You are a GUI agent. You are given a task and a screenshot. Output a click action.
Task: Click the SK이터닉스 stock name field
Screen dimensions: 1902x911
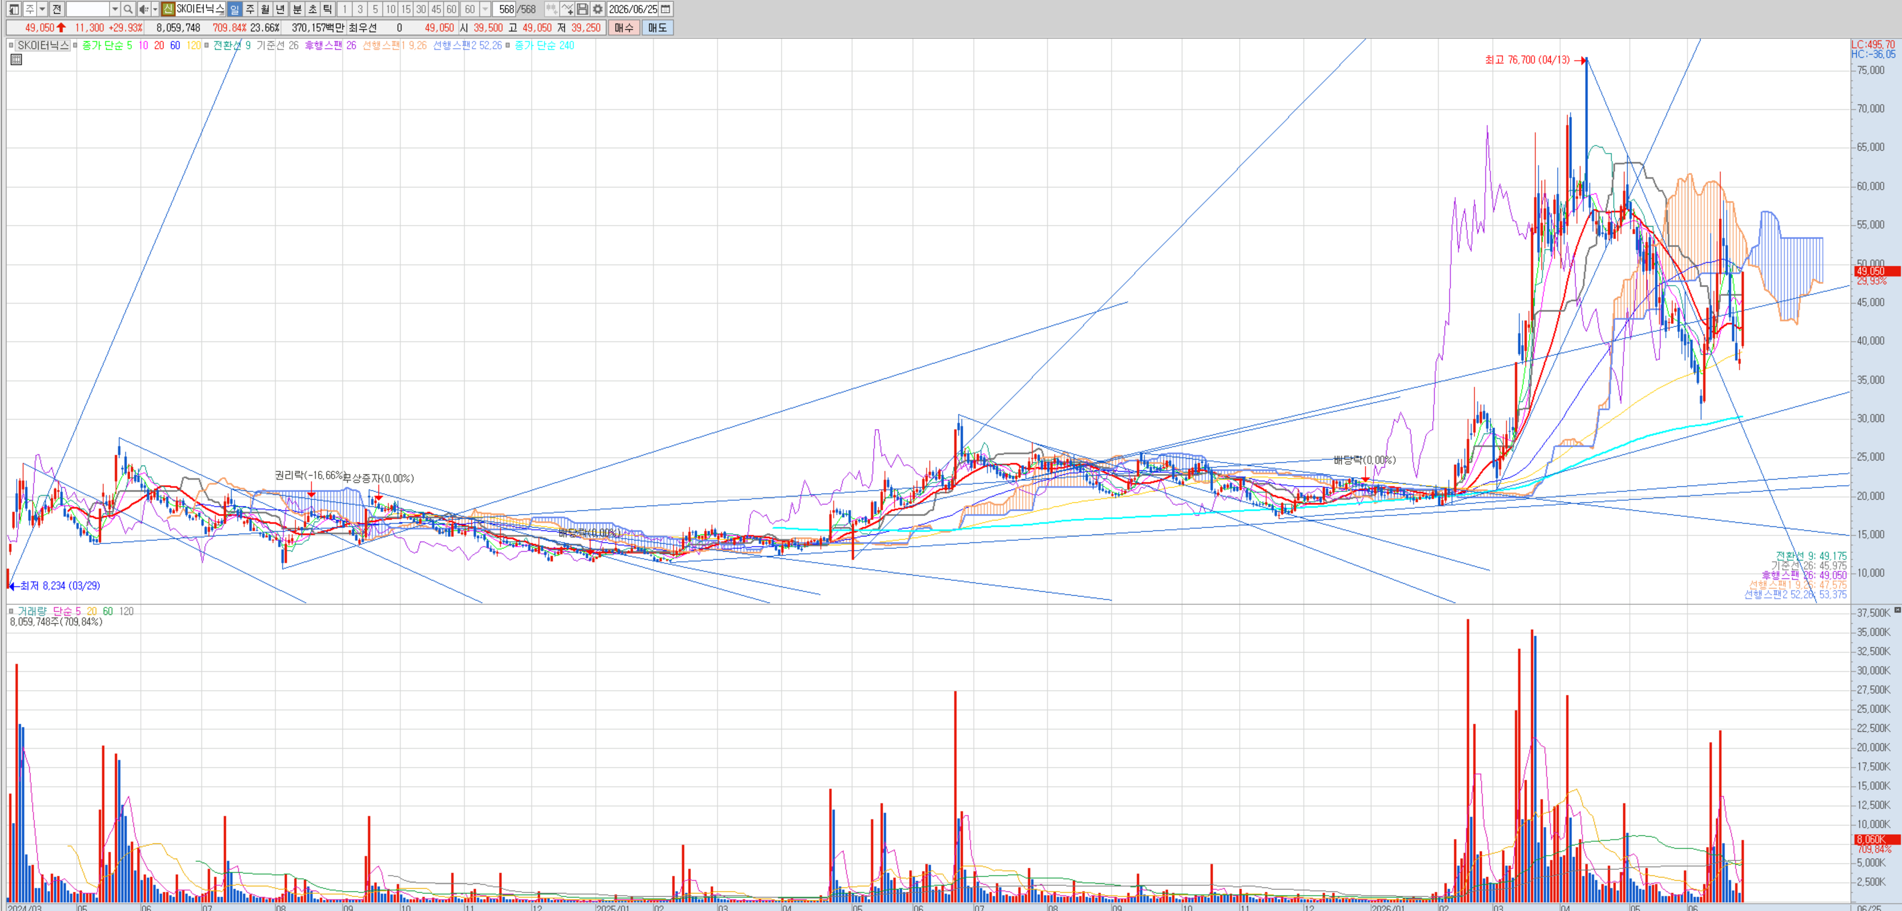click(x=200, y=9)
